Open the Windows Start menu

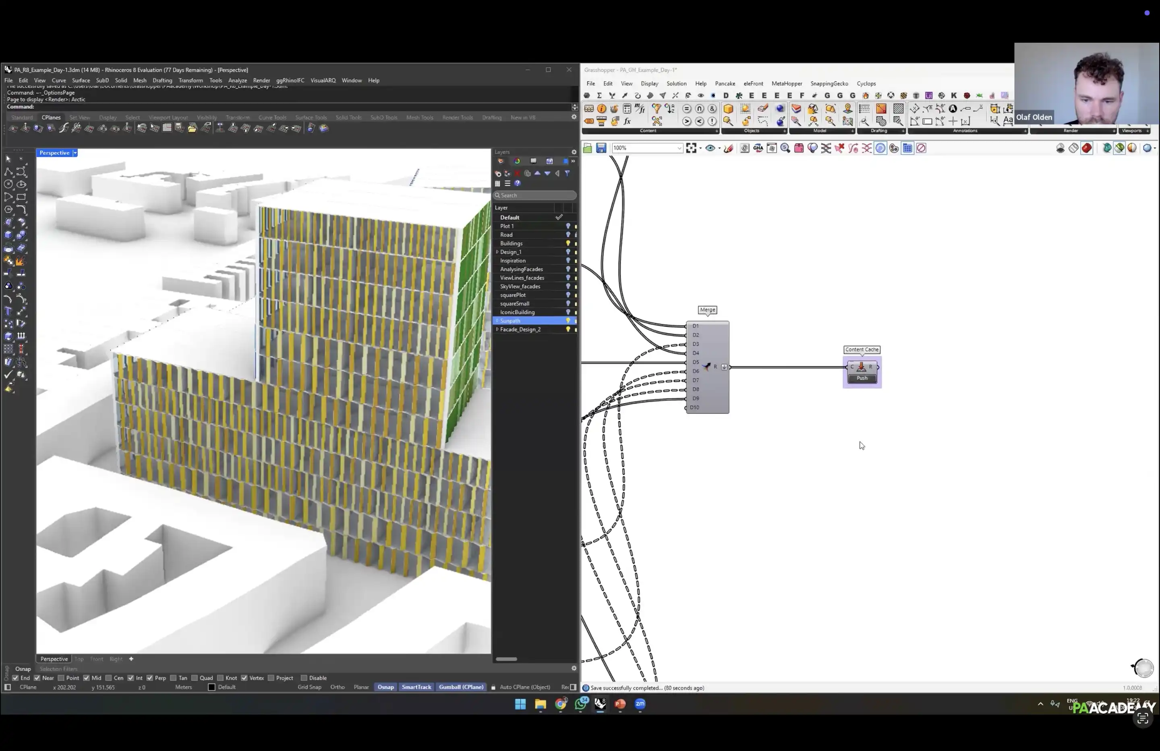click(520, 704)
